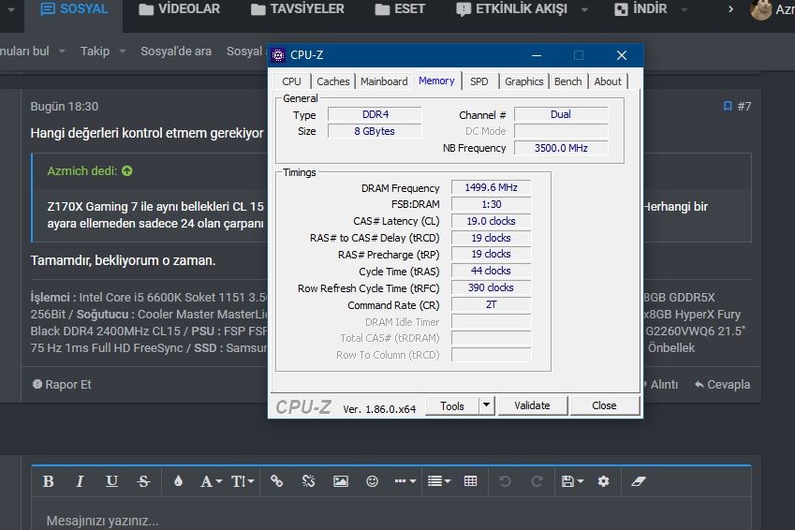Image resolution: width=795 pixels, height=530 pixels.
Task: Clear formatting with the eraser icon
Action: pyautogui.click(x=639, y=480)
